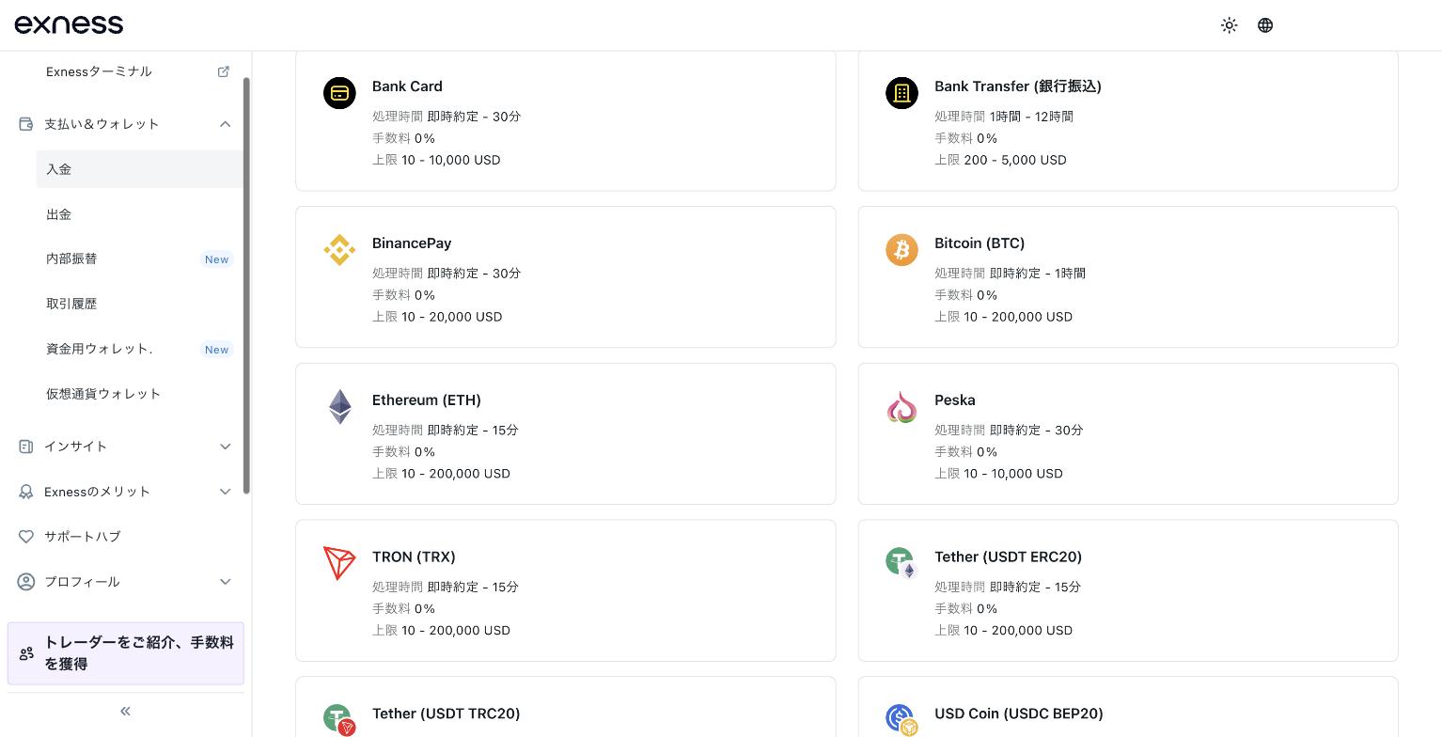Viewport: 1442px width, 737px height.
Task: Click the インサイト section label
Action: (76, 447)
